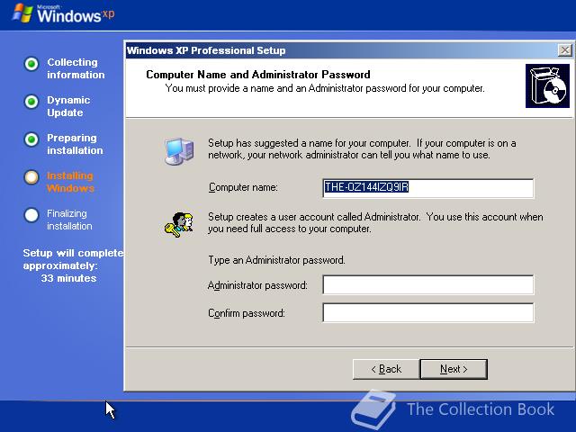Click the "Administrator password:" label
This screenshot has height=432, width=576.
tap(257, 285)
